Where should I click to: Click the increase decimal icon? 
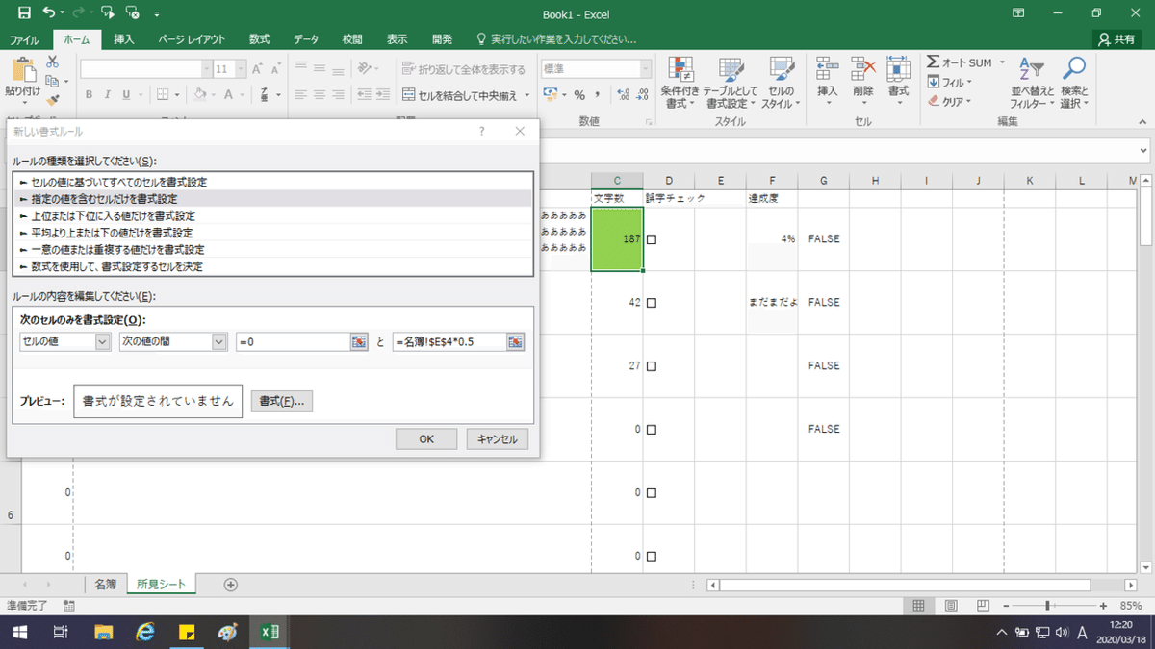pyautogui.click(x=623, y=95)
